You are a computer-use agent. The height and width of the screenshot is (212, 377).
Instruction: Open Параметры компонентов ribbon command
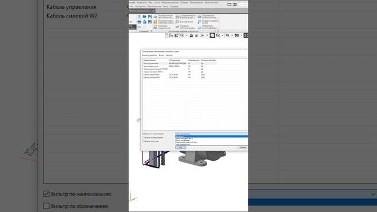coord(208,16)
